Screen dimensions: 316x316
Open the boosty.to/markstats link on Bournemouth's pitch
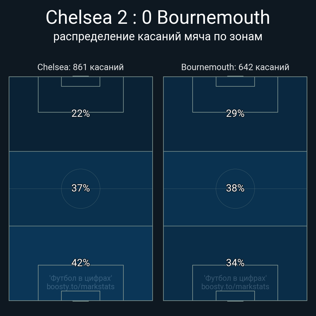[235, 287]
